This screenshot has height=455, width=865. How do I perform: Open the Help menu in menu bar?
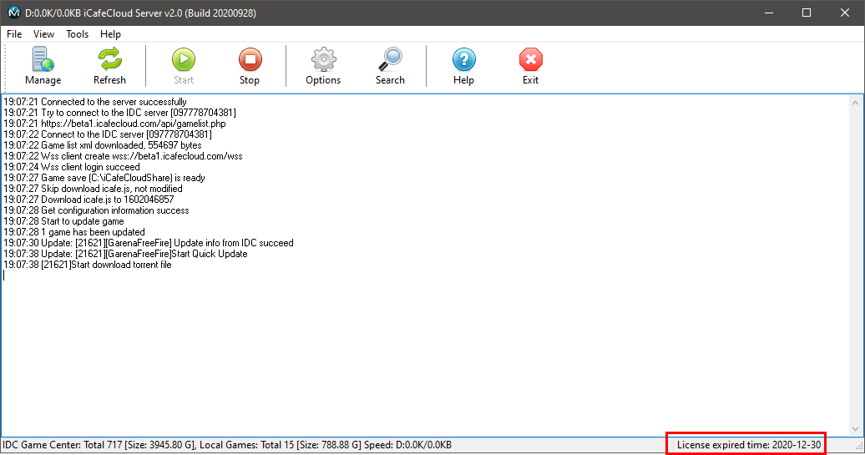[x=110, y=34]
